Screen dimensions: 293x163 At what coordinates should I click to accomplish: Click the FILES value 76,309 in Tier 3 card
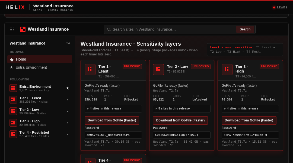click(227, 99)
